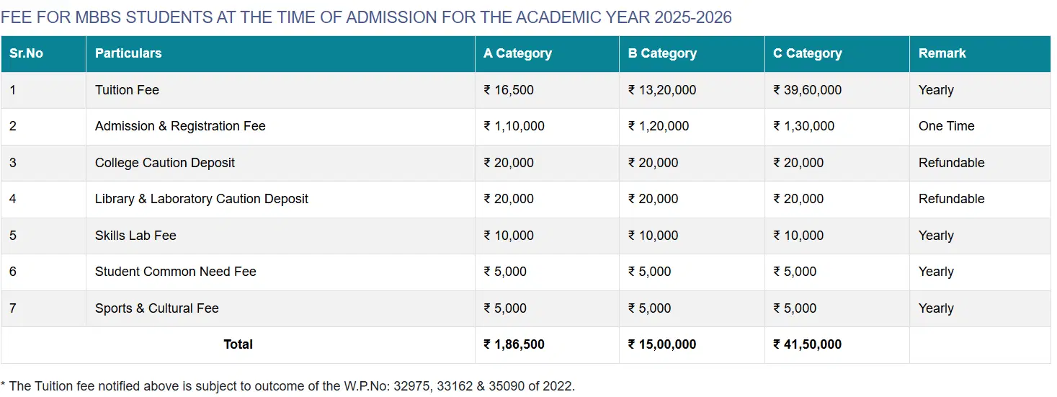Click the C Category column header
The image size is (1057, 397).
pyautogui.click(x=807, y=53)
